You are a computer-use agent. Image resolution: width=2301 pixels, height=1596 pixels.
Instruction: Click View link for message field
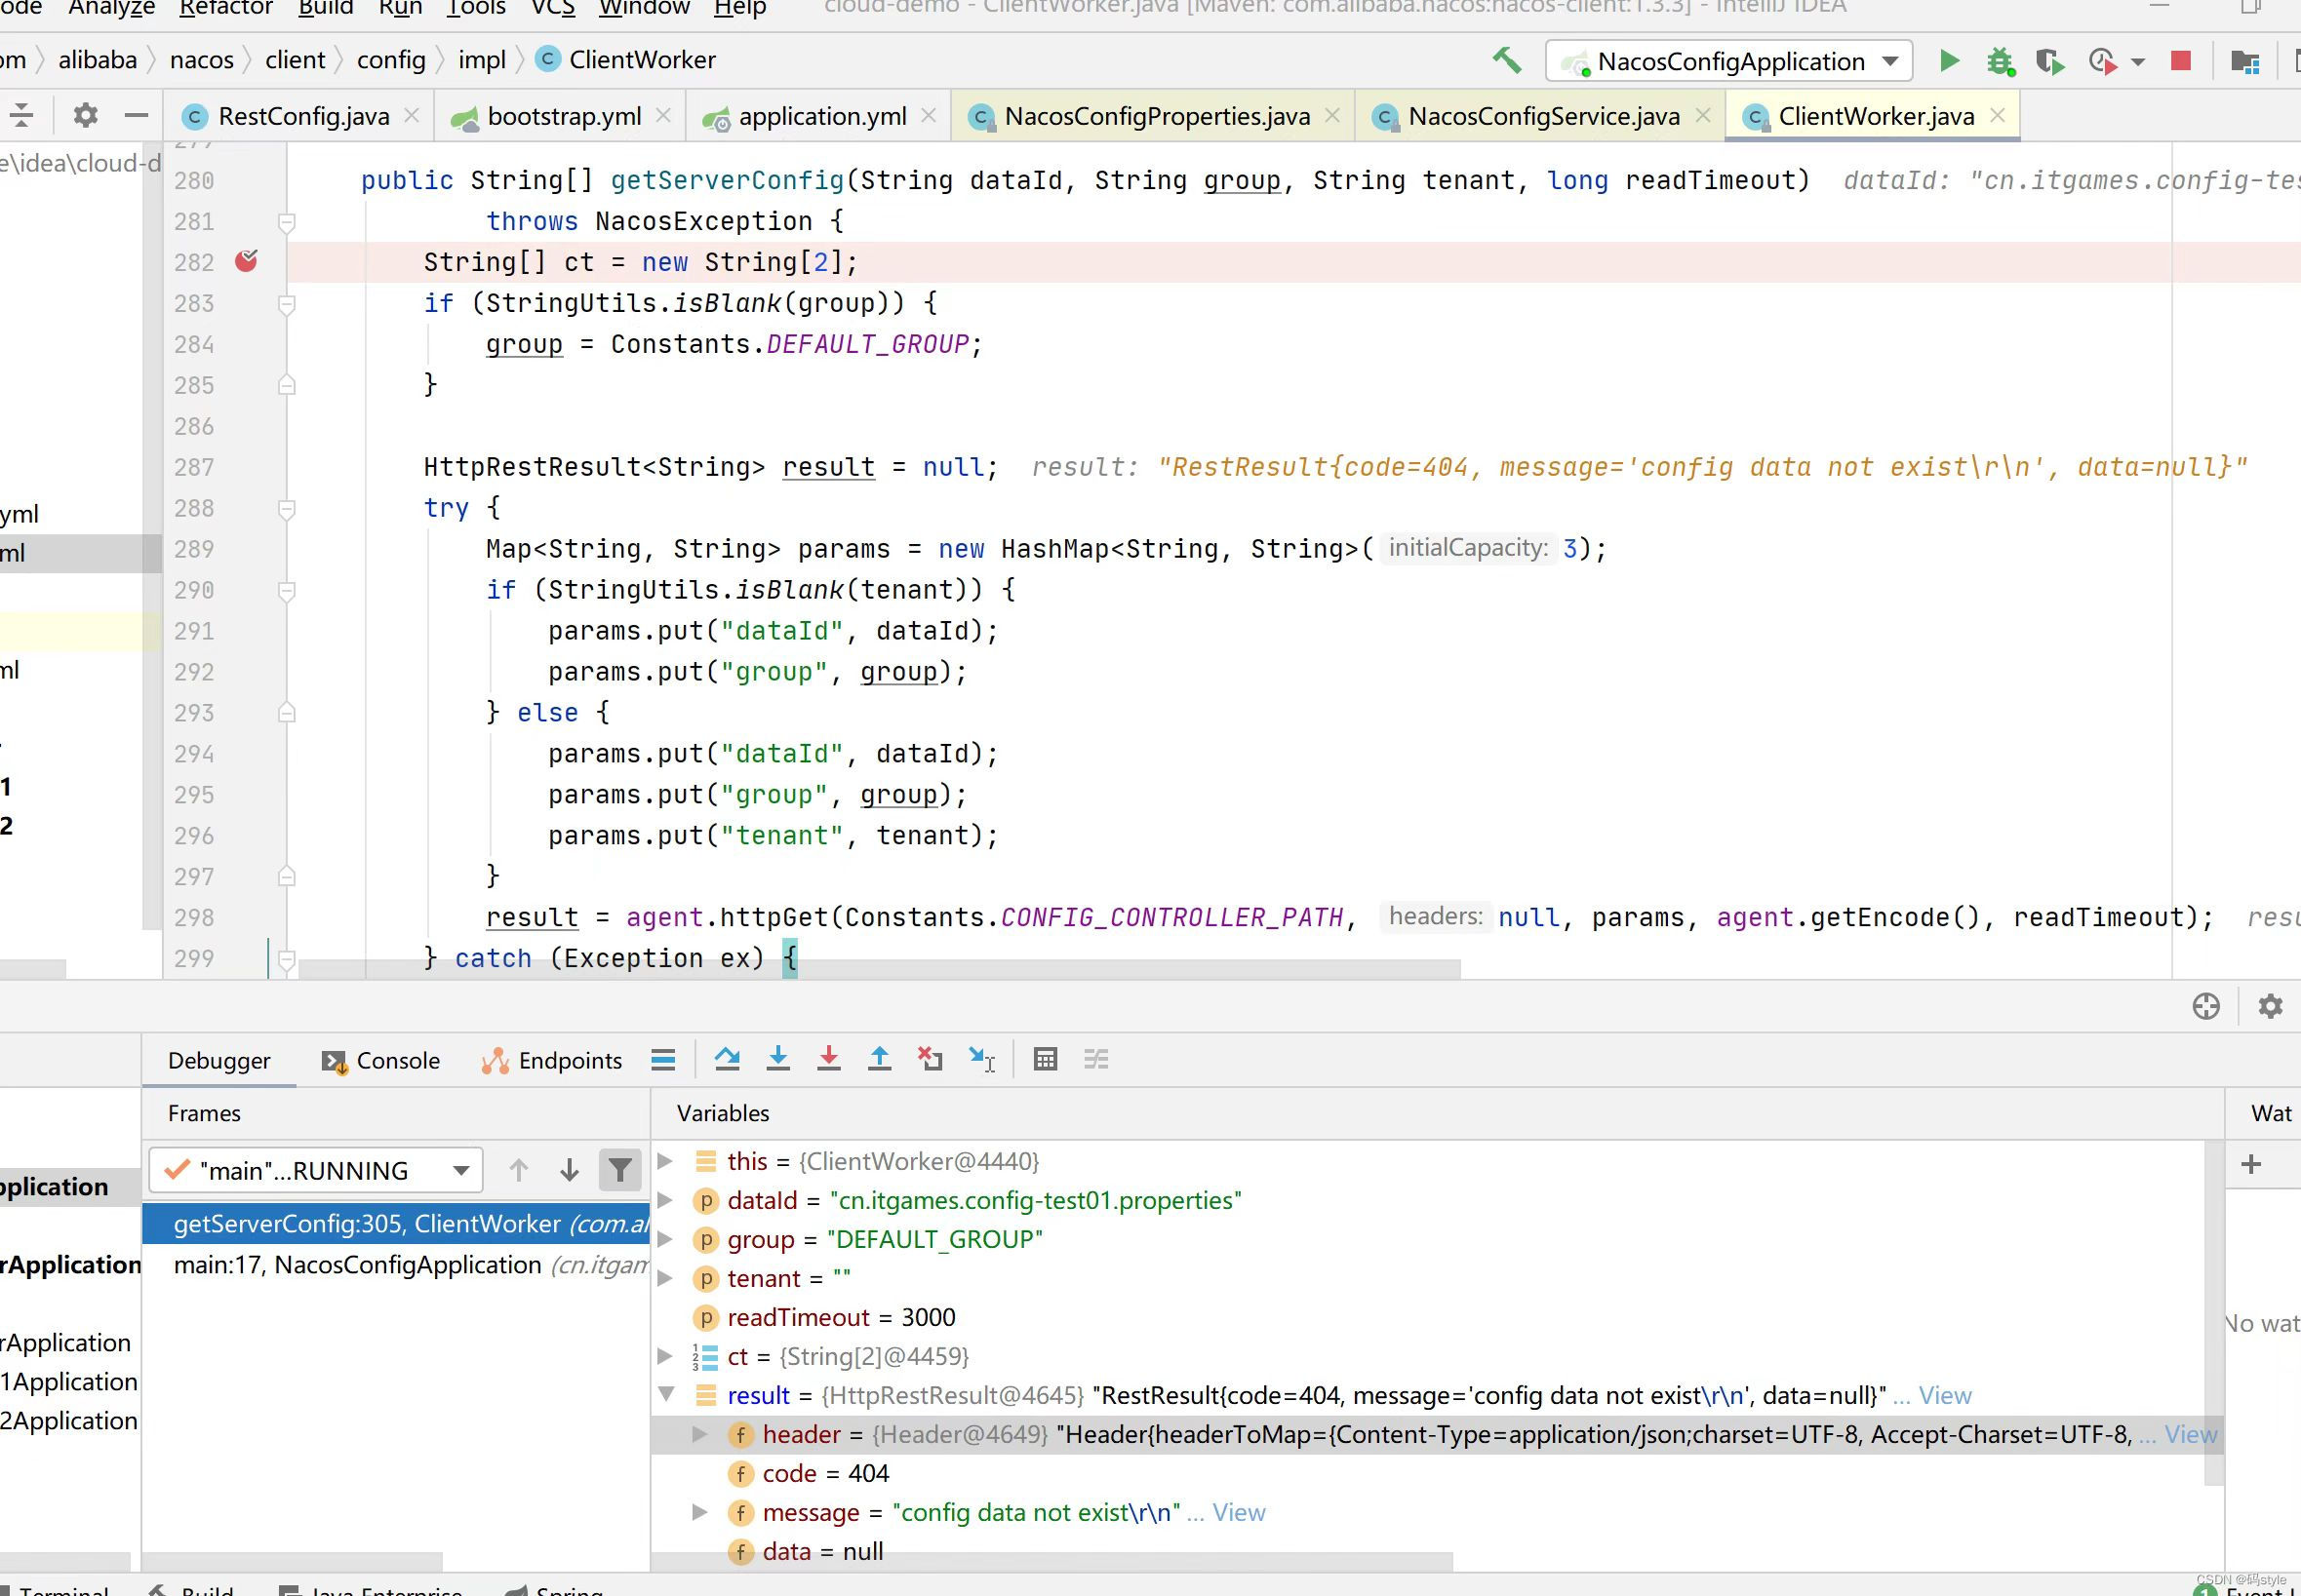pos(1239,1512)
